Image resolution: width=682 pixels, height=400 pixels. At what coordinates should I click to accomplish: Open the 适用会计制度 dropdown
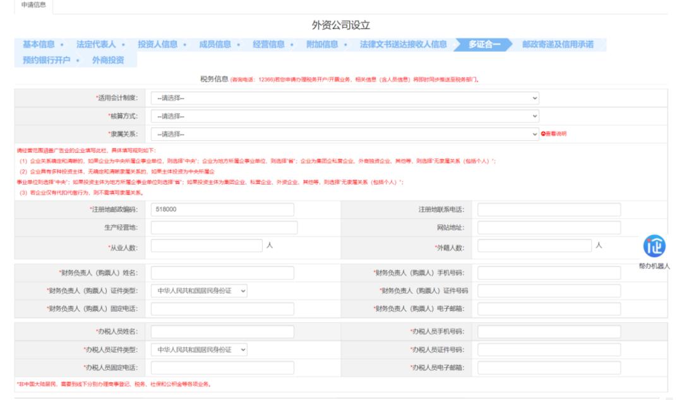(345, 98)
